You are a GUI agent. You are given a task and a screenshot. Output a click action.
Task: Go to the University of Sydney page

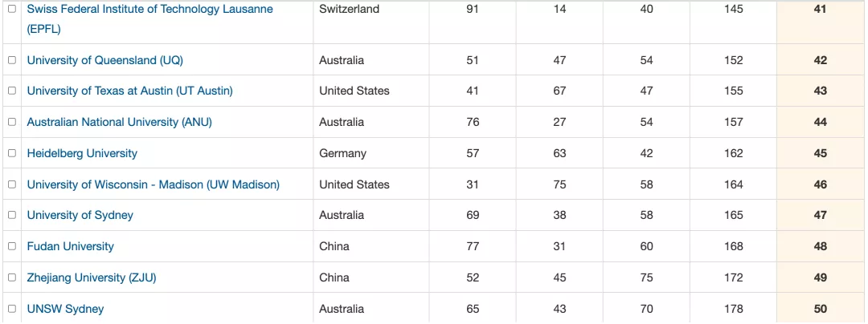80,215
